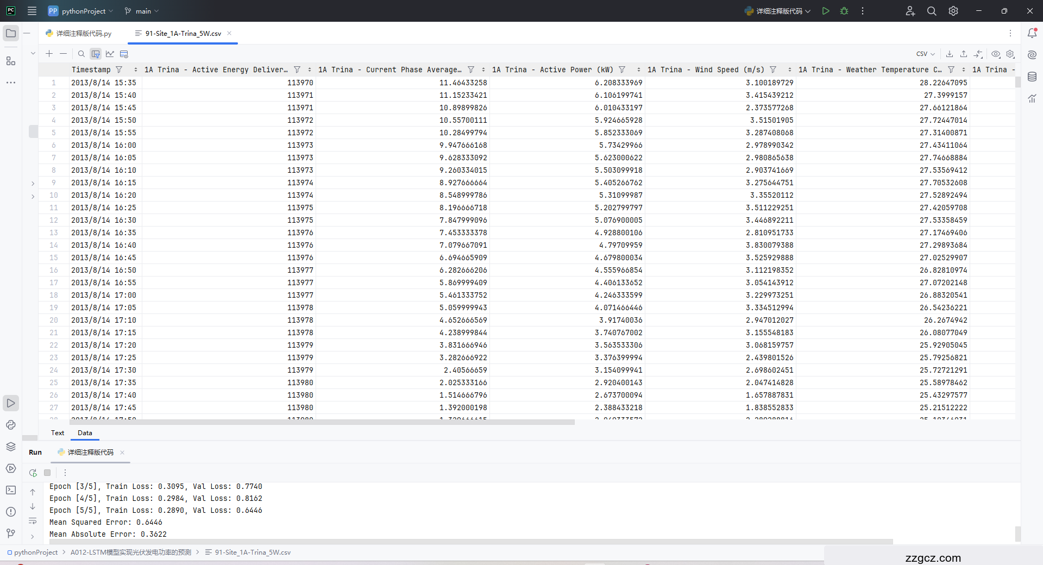The image size is (1043, 565).
Task: Open the CSV format dropdown
Action: pos(924,54)
